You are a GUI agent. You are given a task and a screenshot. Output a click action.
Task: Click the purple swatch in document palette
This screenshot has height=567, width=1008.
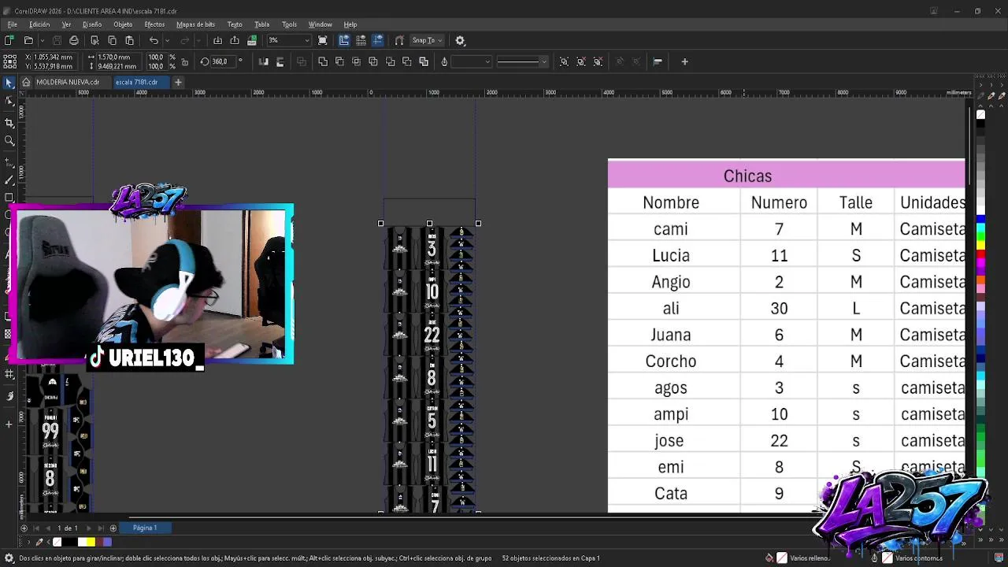pos(108,542)
